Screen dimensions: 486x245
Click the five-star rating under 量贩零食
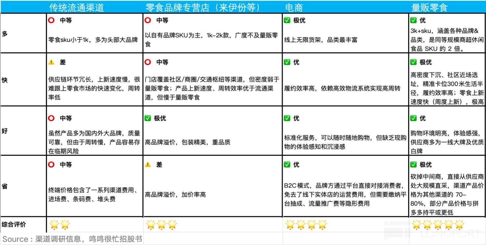pyautogui.click(x=438, y=225)
